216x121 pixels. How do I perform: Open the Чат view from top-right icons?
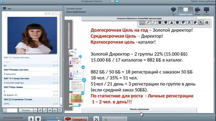[x=173, y=11]
